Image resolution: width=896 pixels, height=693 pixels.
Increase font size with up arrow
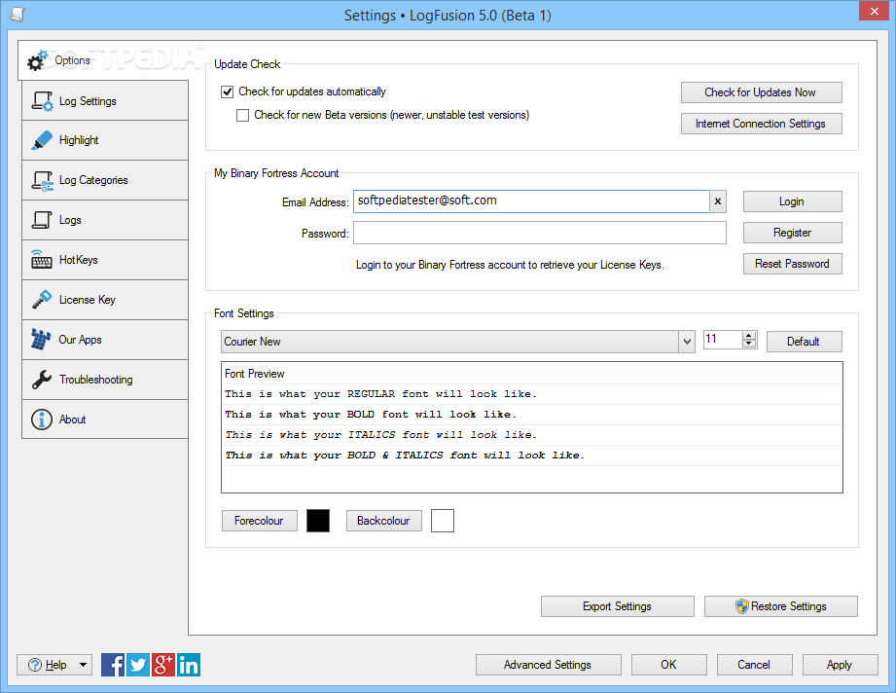748,336
